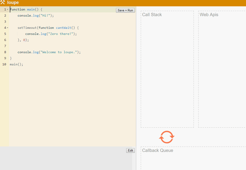
Task: Select line number 10 in the gutter
Action: tap(5, 64)
